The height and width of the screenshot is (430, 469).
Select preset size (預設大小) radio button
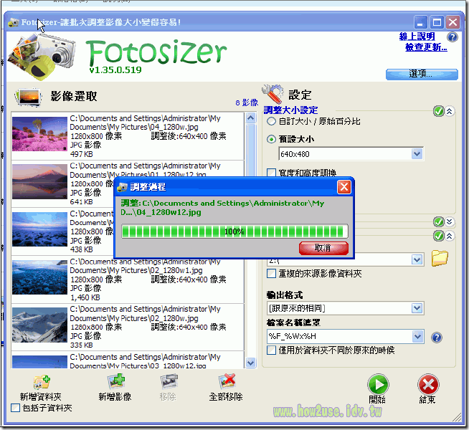pyautogui.click(x=271, y=139)
